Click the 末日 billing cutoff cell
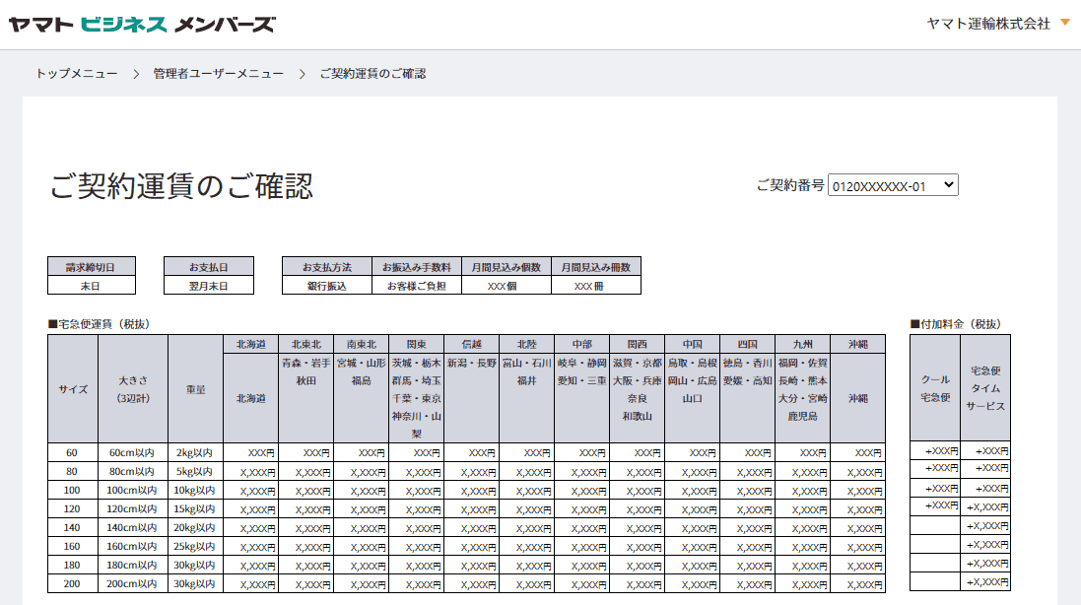 [91, 285]
